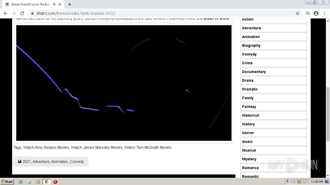Open the 2021 year link
The width and height of the screenshot is (330, 185).
click(x=27, y=162)
